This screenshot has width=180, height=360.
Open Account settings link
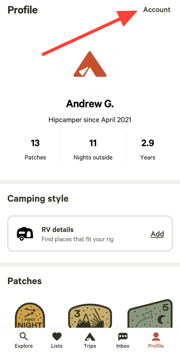[x=157, y=10]
